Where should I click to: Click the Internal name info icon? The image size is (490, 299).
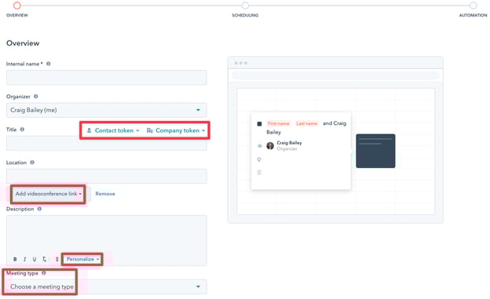pos(49,64)
